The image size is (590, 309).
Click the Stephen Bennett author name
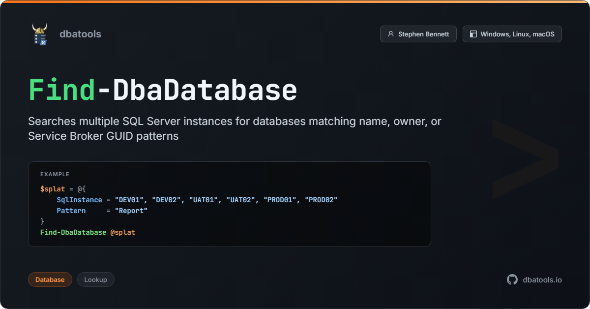423,34
